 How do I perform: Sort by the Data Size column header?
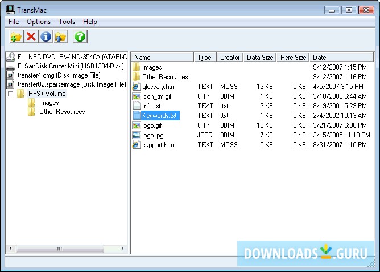point(260,58)
